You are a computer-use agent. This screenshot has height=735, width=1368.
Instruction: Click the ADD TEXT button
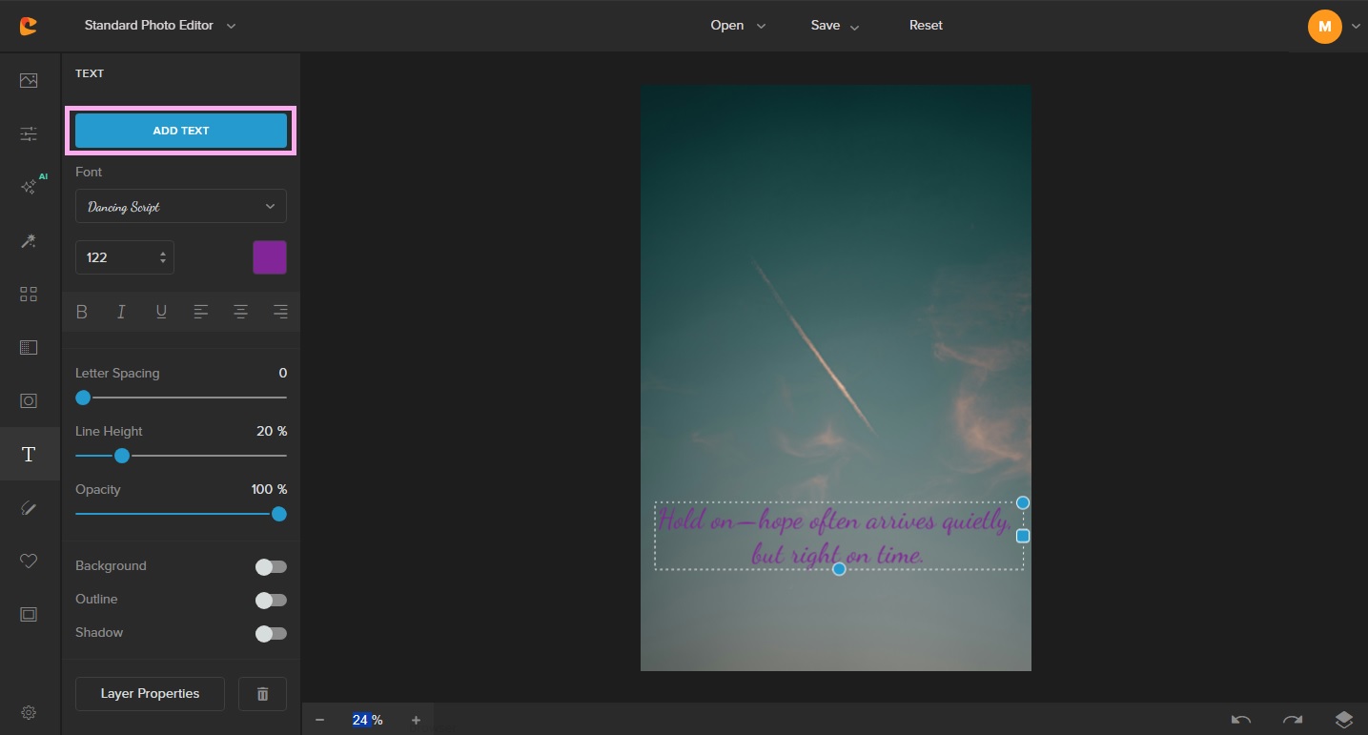coord(181,131)
